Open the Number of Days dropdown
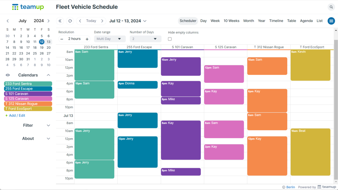338x190 pixels. click(x=145, y=38)
